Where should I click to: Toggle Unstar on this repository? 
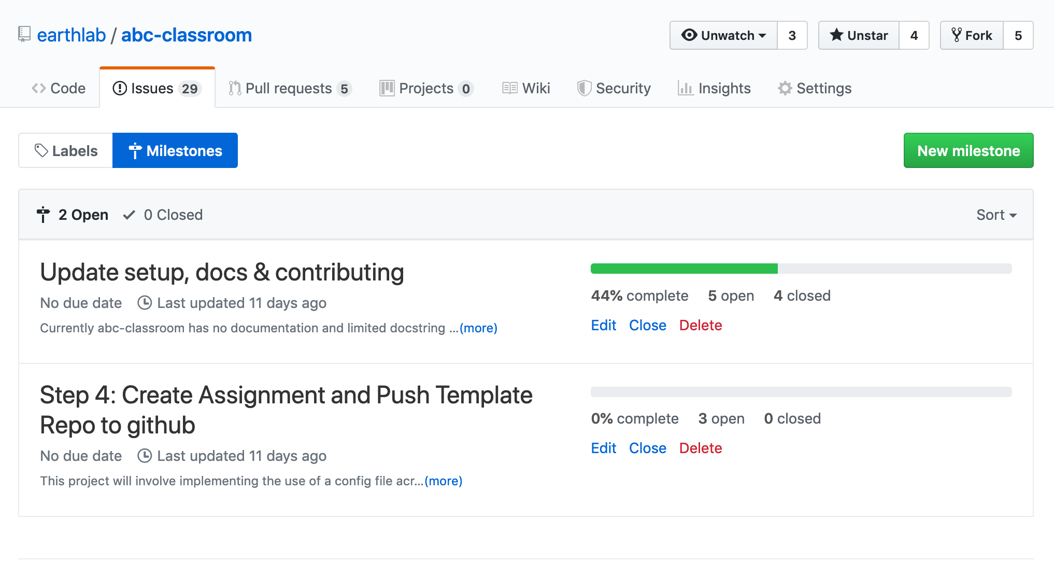coord(859,35)
